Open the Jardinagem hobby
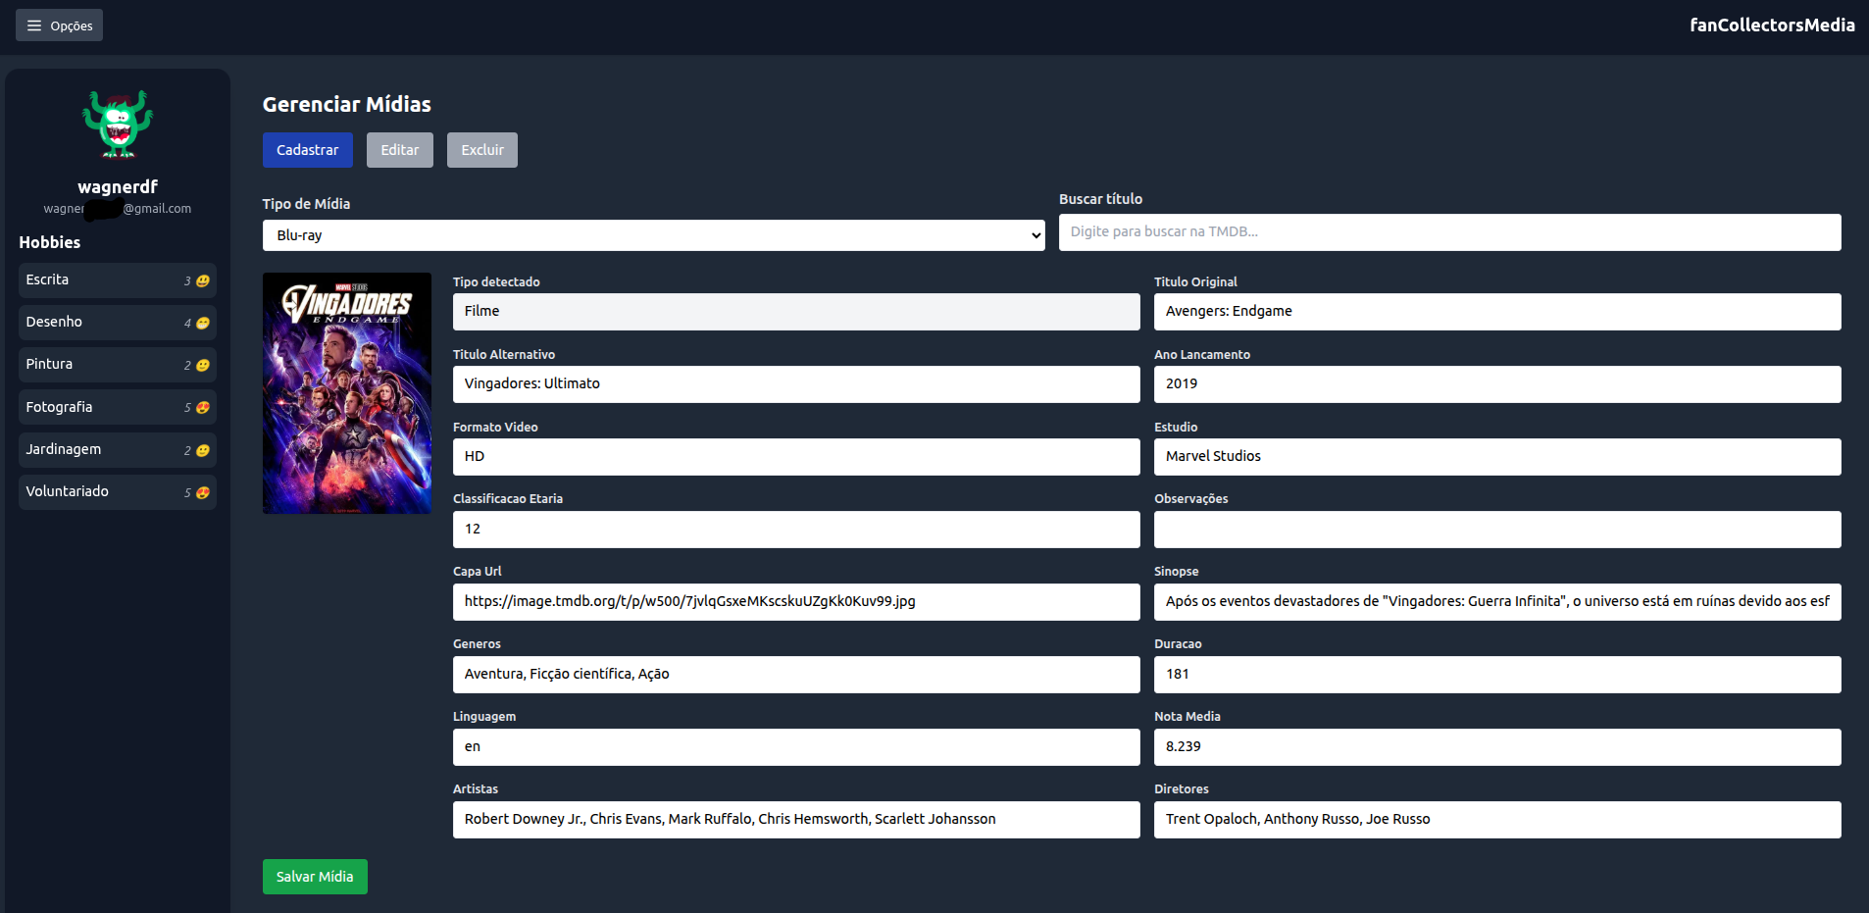 (x=118, y=450)
